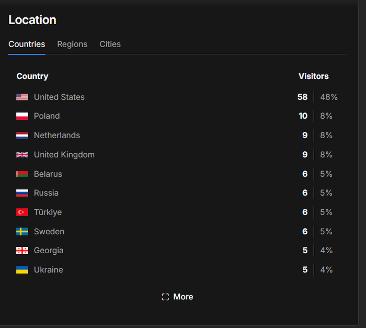Click the Visitors column header

coord(314,76)
